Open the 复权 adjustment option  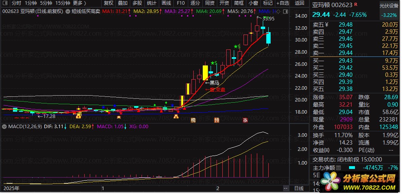[109, 3]
